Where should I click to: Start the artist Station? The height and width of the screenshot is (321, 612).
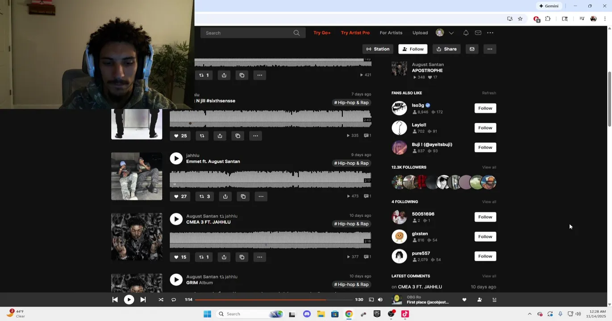378,49
